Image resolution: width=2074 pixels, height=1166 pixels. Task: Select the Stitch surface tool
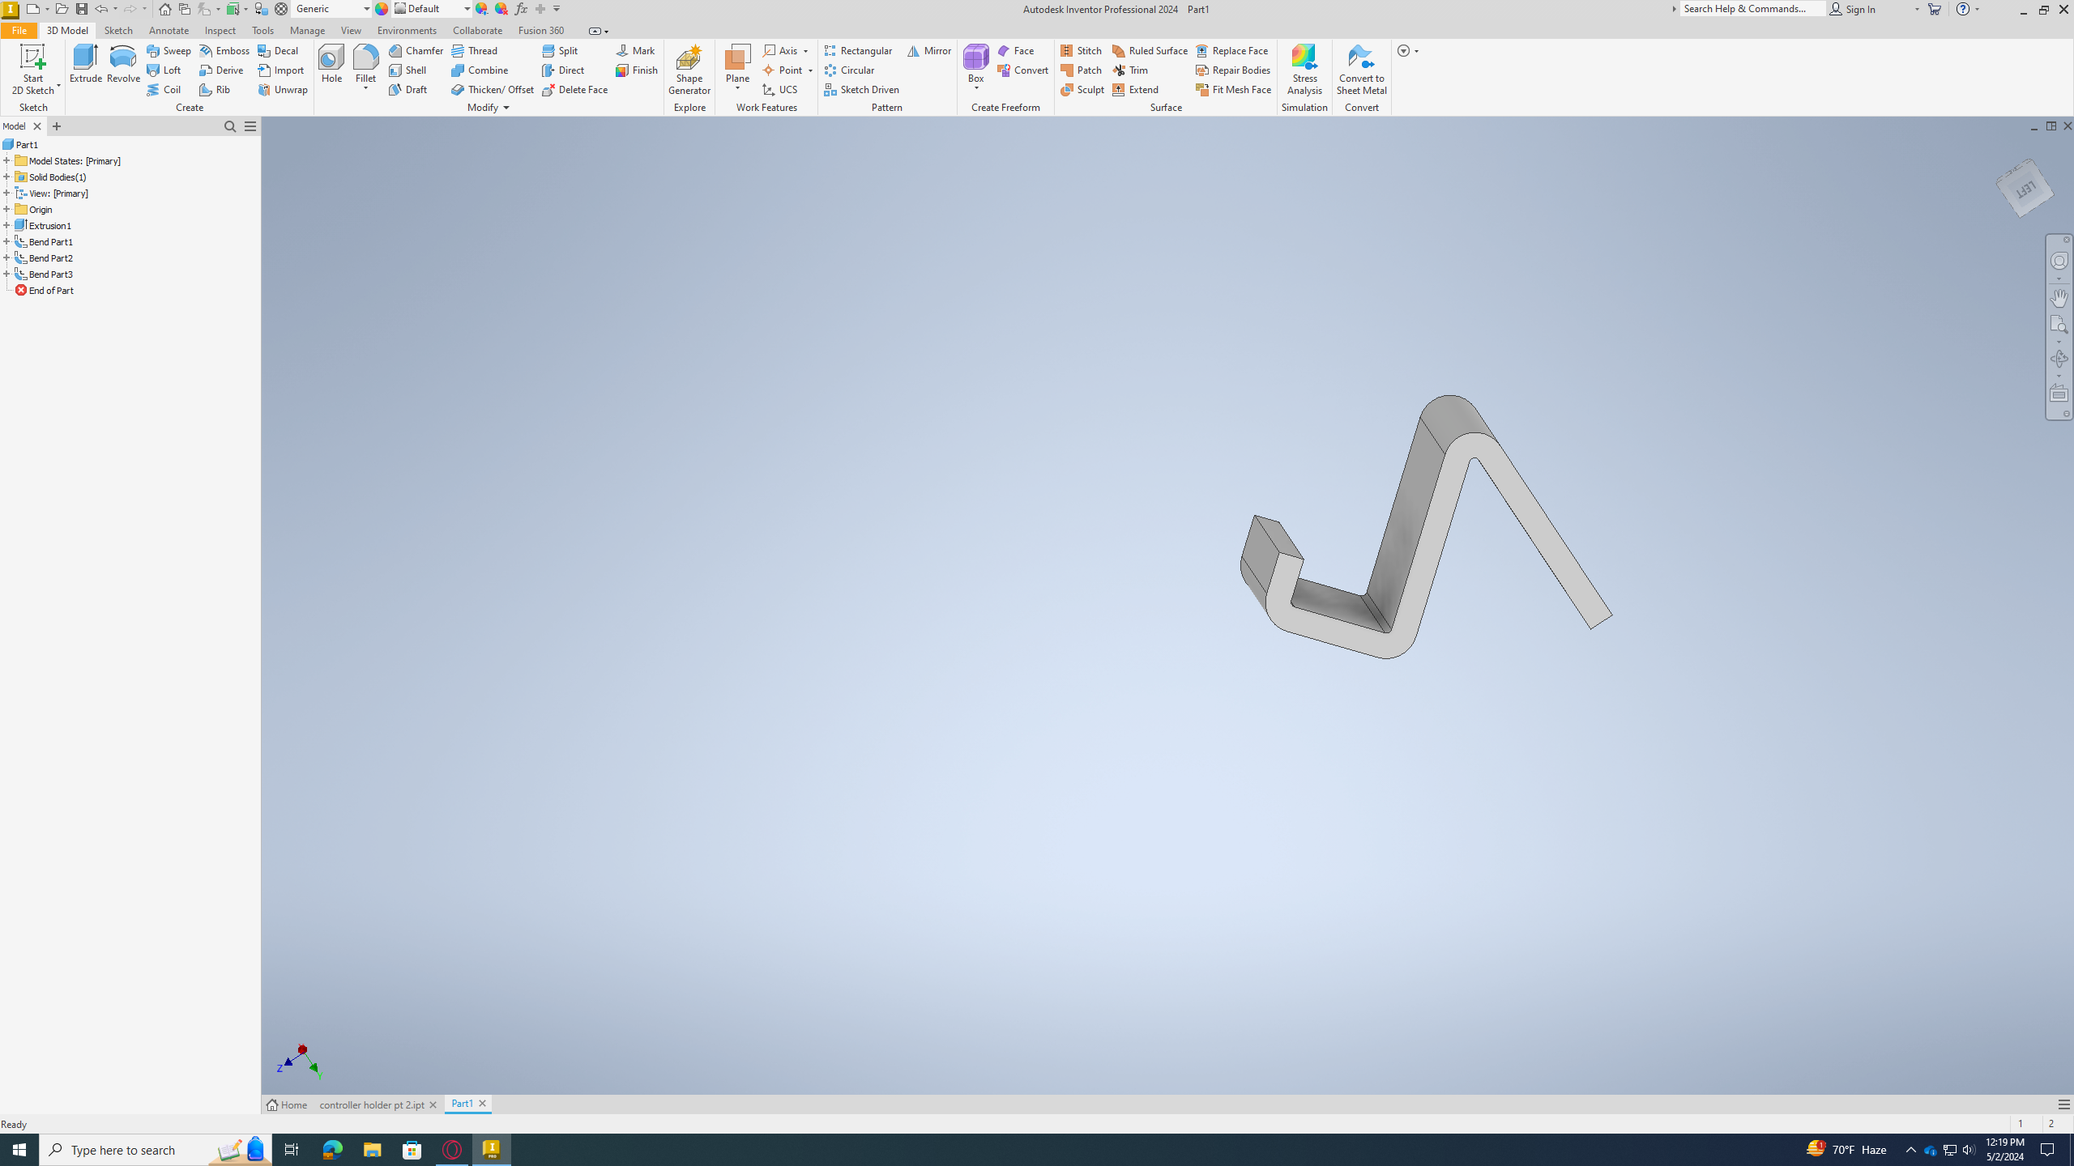pos(1081,50)
